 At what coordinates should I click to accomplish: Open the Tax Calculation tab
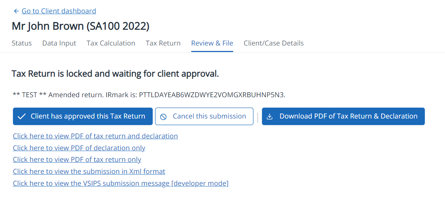click(x=111, y=43)
